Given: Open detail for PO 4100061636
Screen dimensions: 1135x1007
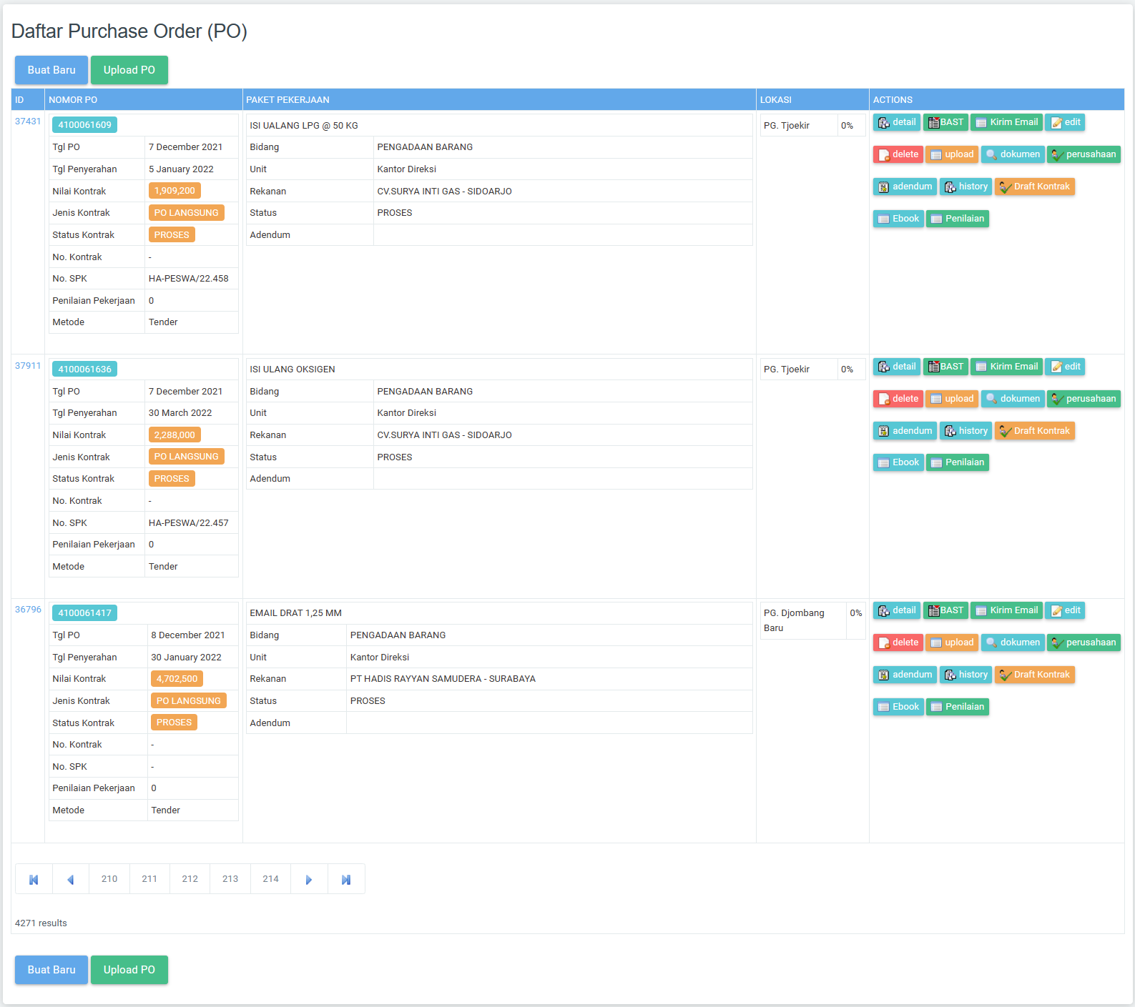Looking at the screenshot, I should pyautogui.click(x=897, y=367).
